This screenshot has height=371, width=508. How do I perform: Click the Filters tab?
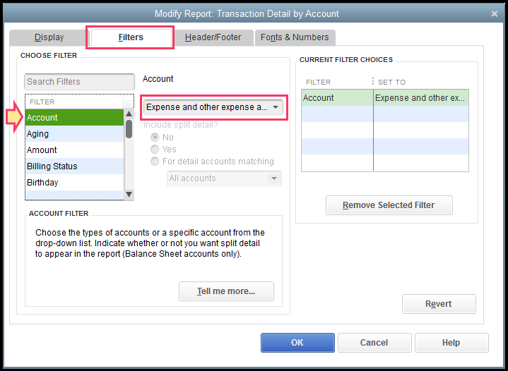point(130,37)
